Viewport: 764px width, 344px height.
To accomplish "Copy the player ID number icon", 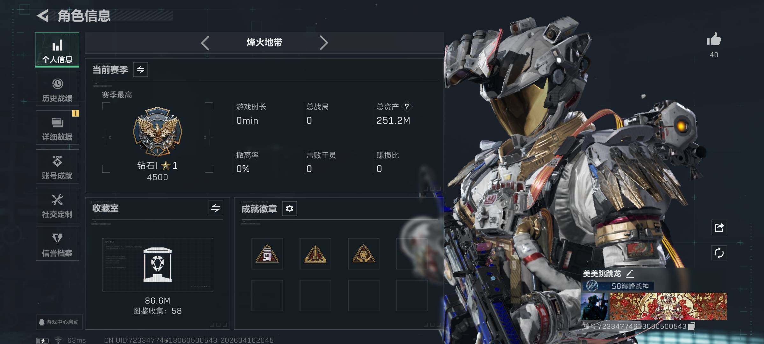I will (x=692, y=326).
